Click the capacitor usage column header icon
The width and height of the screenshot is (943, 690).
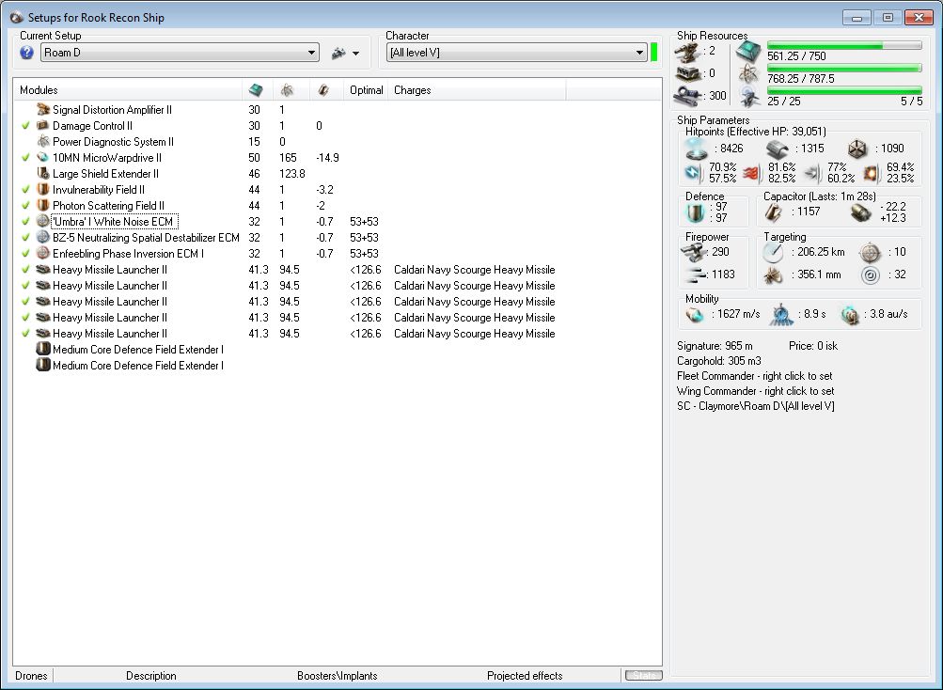pos(323,90)
